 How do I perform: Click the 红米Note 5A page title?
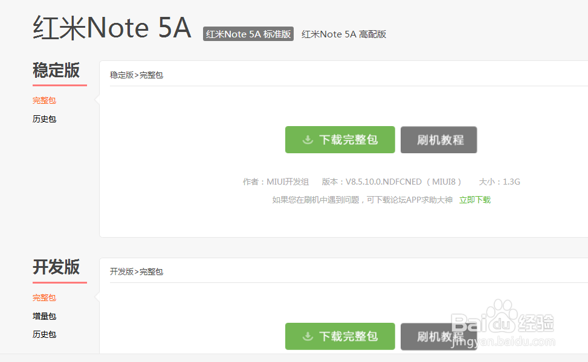[x=112, y=28]
